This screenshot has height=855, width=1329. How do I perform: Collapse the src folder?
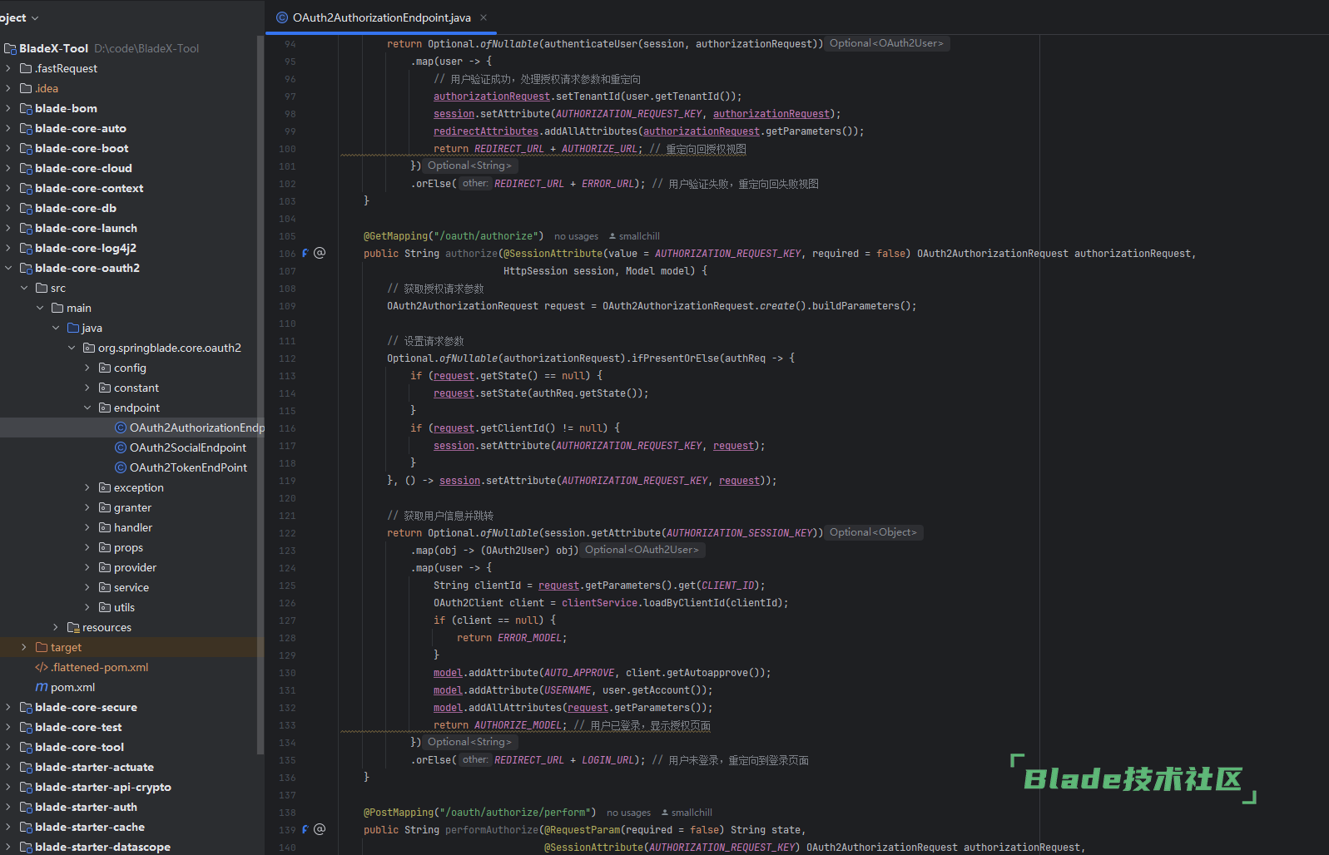point(24,288)
